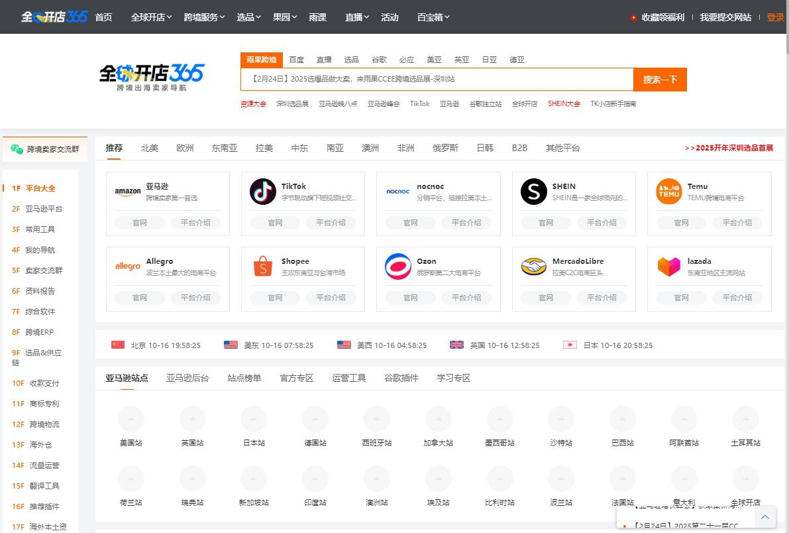Image resolution: width=789 pixels, height=533 pixels.
Task: Jump to 15F 翻译工具 in the sidebar
Action: click(36, 486)
